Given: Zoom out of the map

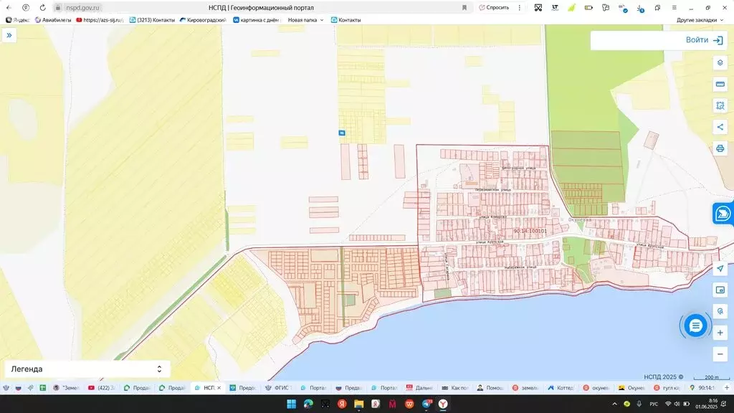Looking at the screenshot, I should click(x=720, y=354).
